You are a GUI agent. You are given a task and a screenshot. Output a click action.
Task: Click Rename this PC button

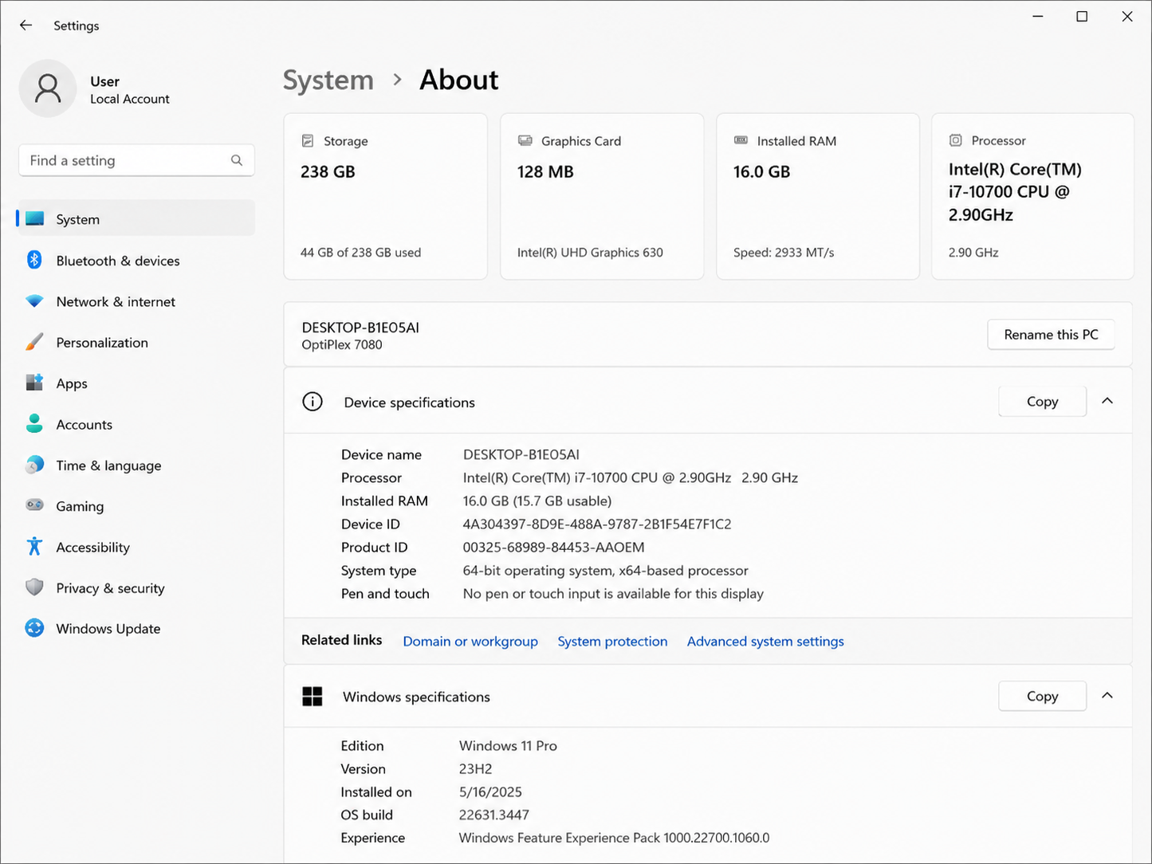(1051, 335)
